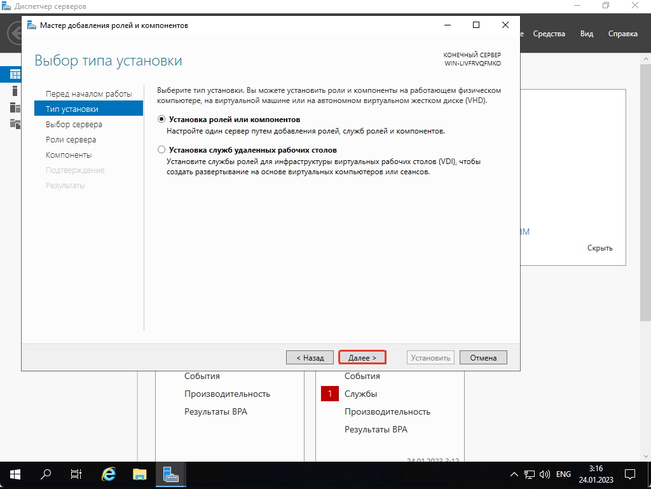Open the notification center icon
The height and width of the screenshot is (489, 651).
tap(629, 474)
